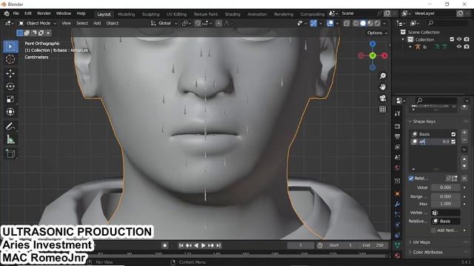This screenshot has width=474, height=266.
Task: Open the viewport Add menu
Action: click(x=97, y=23)
